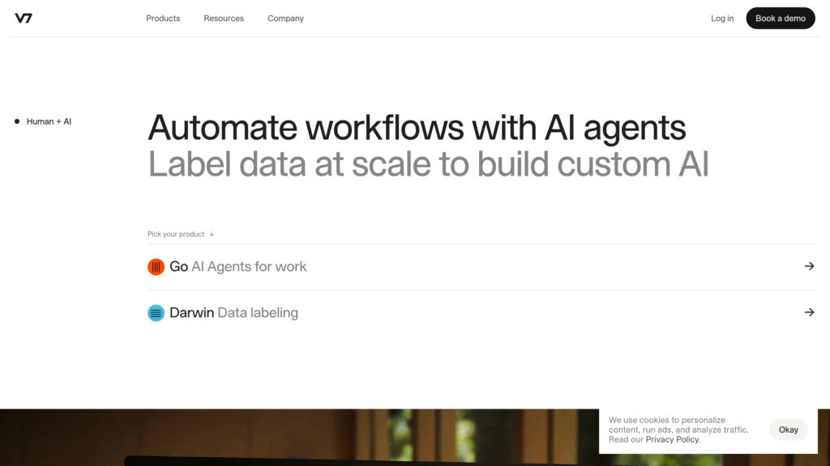Viewport: 830px width, 466px height.
Task: Expand the Company menu
Action: [285, 18]
